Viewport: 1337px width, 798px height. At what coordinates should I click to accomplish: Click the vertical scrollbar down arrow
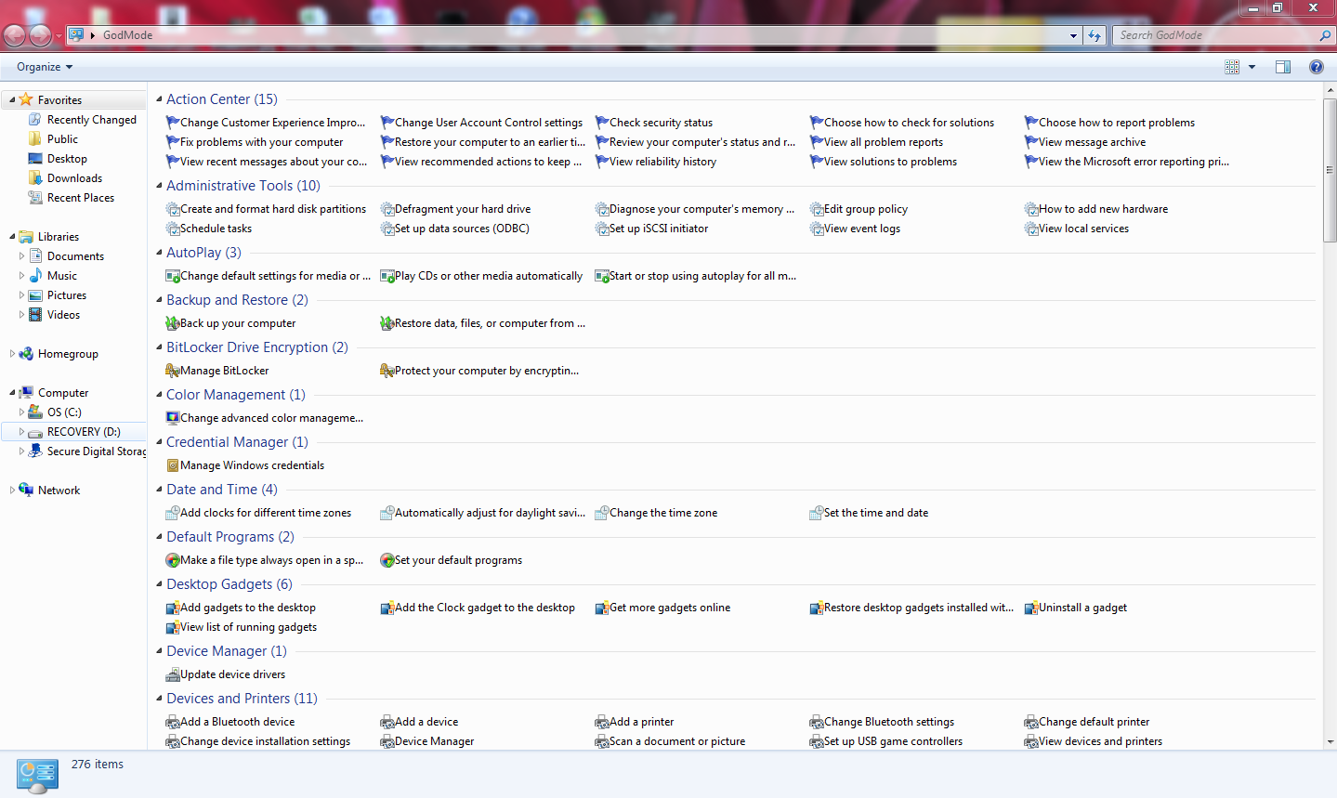[1330, 742]
